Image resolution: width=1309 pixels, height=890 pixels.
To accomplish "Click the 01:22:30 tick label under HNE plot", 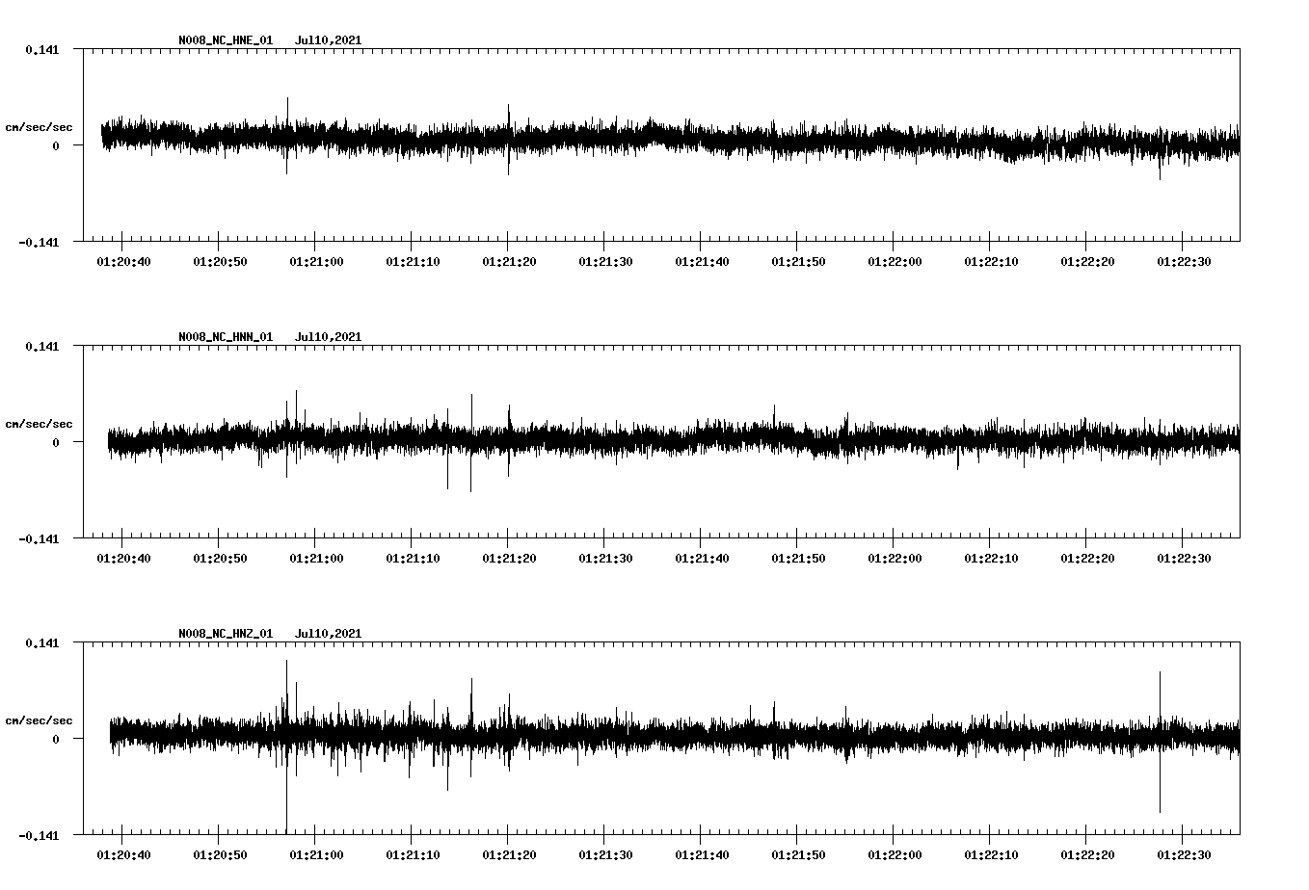I will coord(1183,262).
